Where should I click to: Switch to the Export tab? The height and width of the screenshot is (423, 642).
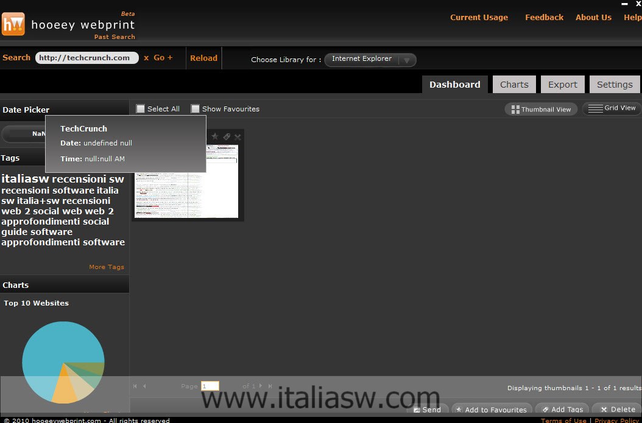(x=563, y=84)
